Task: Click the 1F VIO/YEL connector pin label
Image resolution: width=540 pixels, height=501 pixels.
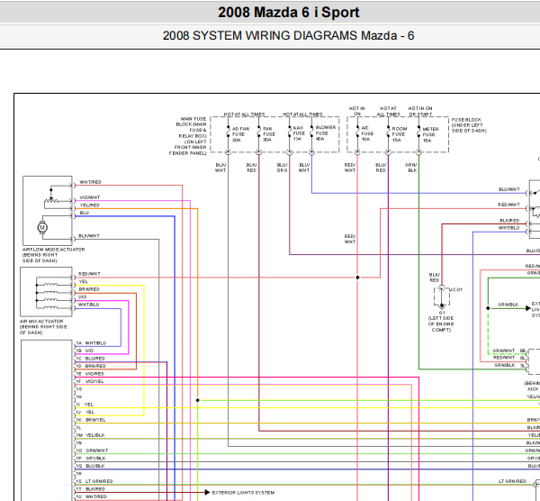Action: tap(90, 381)
